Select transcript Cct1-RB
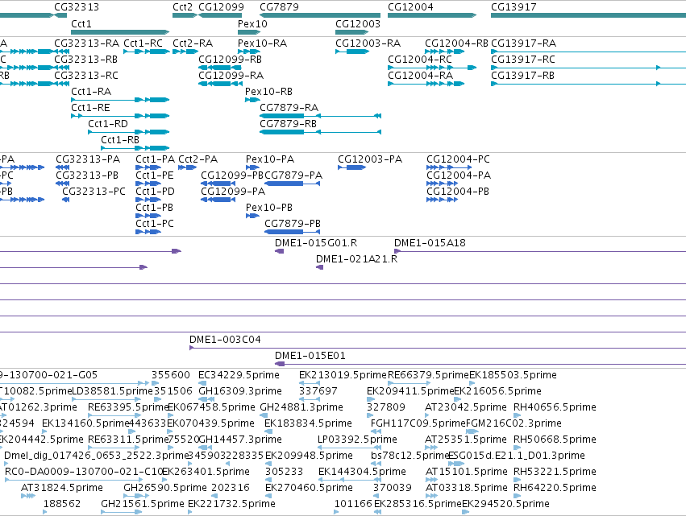The image size is (686, 516). [135, 148]
